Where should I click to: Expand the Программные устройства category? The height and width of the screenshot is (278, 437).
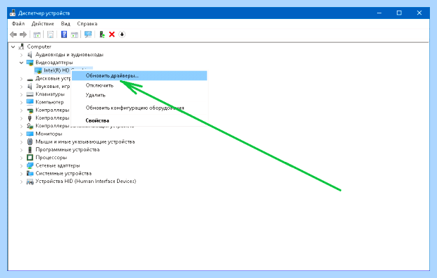pos(21,150)
